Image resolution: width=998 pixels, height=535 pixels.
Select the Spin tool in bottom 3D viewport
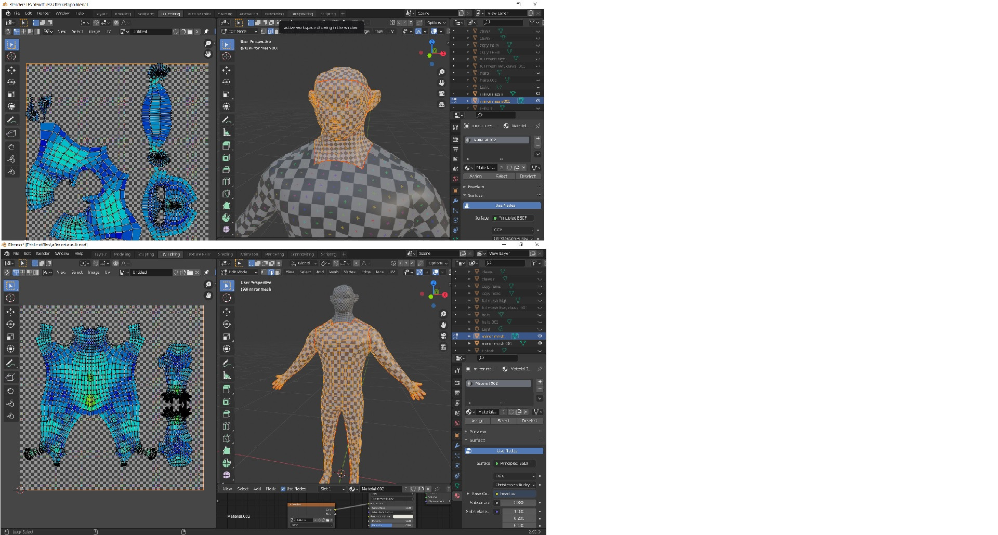[x=227, y=463]
